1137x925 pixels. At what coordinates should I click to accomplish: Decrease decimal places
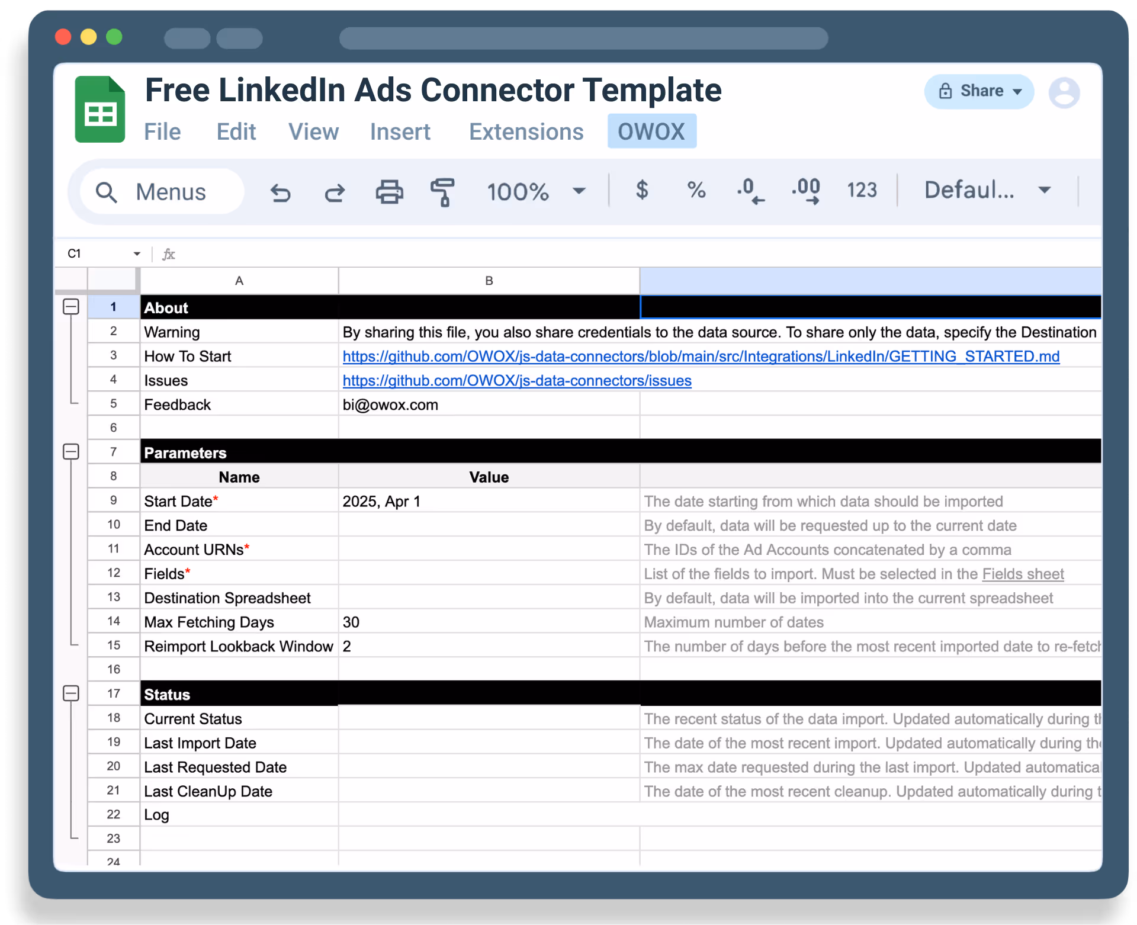coord(750,191)
